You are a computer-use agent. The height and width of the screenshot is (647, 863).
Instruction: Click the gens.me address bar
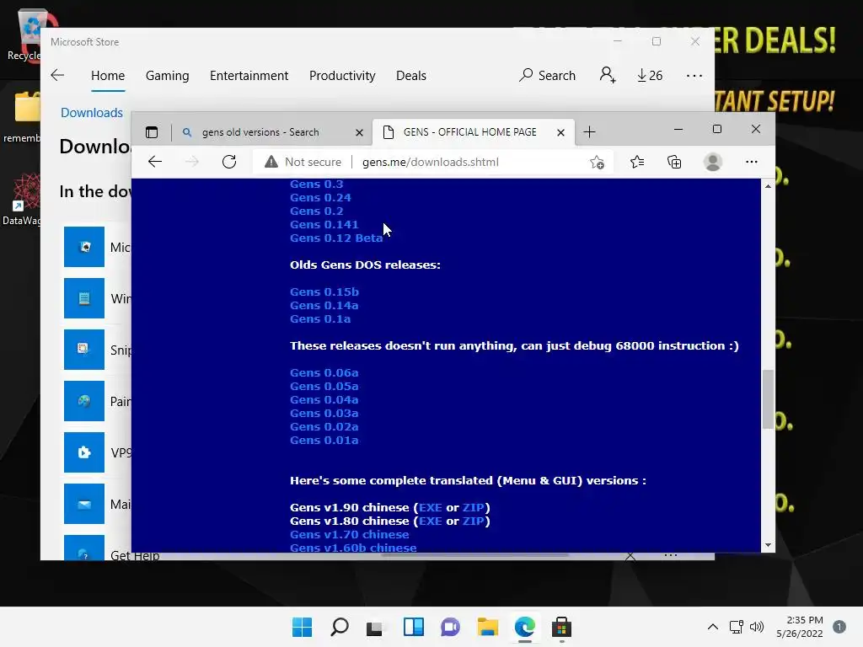click(431, 162)
